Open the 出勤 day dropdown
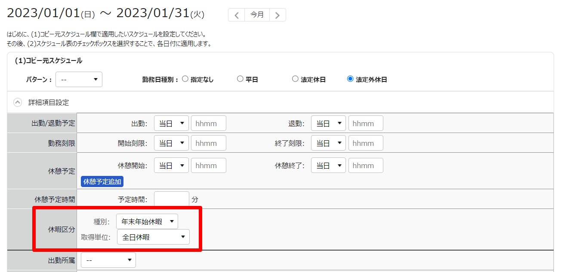The image size is (561, 272). pos(171,124)
